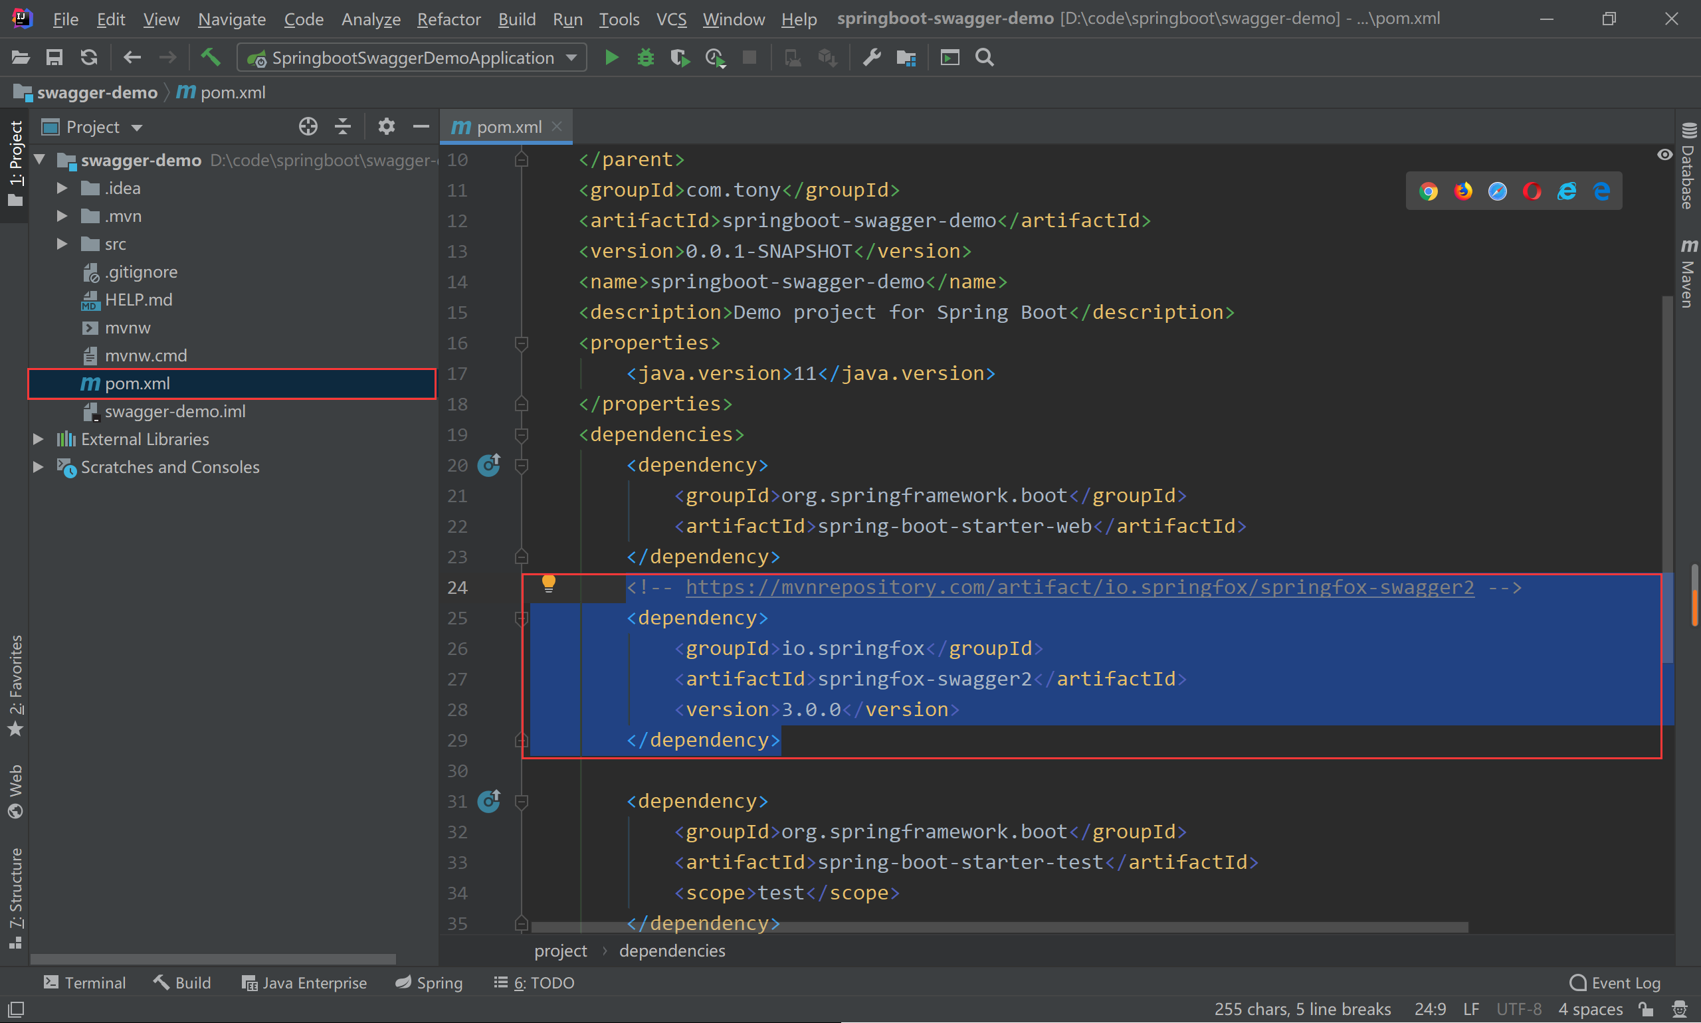Expand the src folder in project tree

click(x=62, y=244)
